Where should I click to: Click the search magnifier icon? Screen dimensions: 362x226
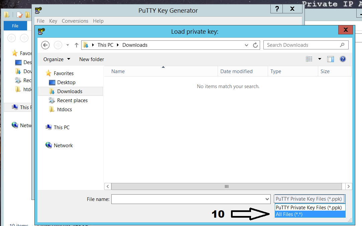[x=342, y=45]
